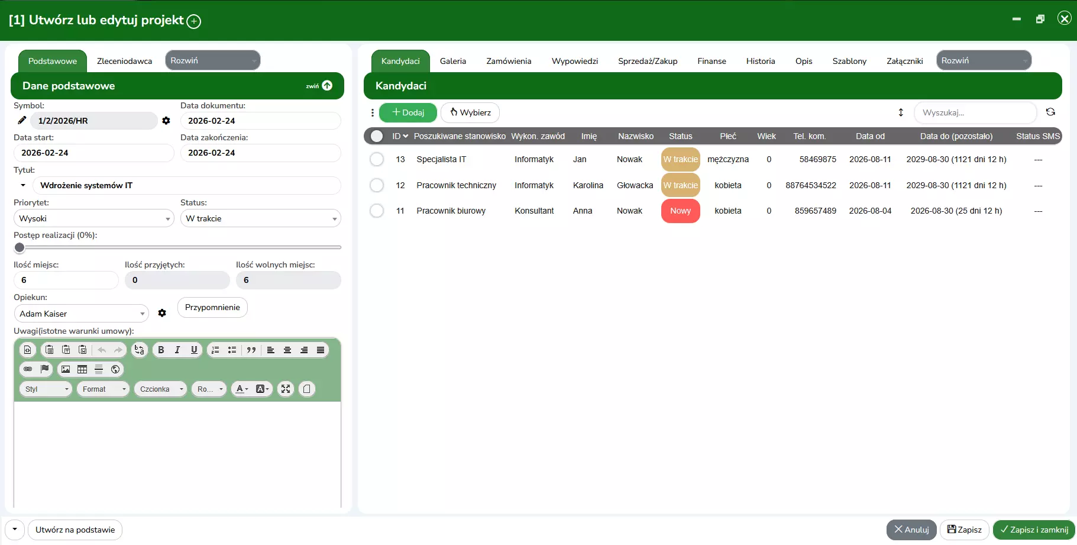Insert a horizontal line
1077x545 pixels.
click(99, 369)
